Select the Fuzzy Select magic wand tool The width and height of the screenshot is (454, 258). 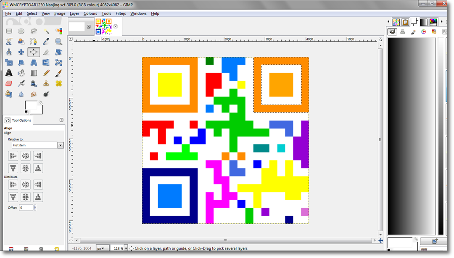tap(46, 31)
